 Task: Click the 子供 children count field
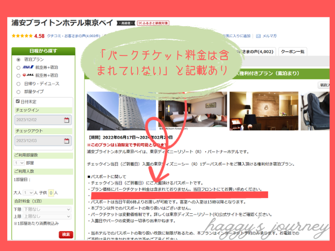coord(51,193)
